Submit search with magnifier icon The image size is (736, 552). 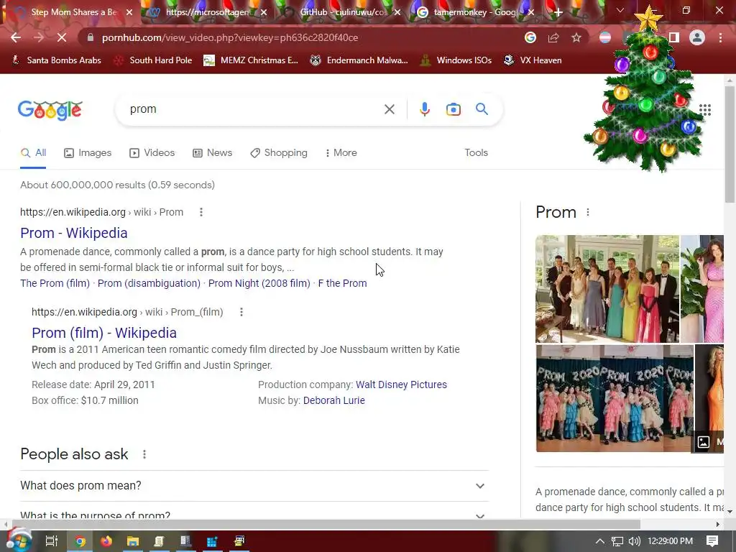point(482,109)
